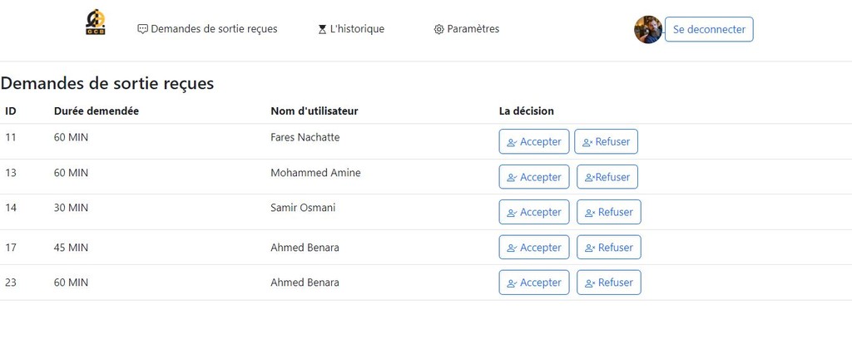Refuse Mohammed Amine's request

click(607, 177)
